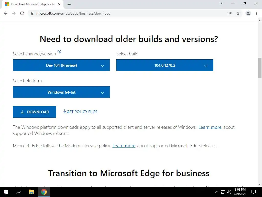Share this page icon in address bar
The height and width of the screenshot is (197, 262).
[x=230, y=13]
